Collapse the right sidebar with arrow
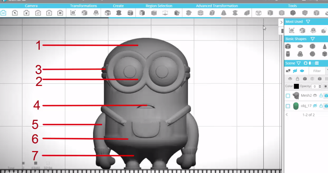This screenshot has height=173, width=328. coord(281,22)
